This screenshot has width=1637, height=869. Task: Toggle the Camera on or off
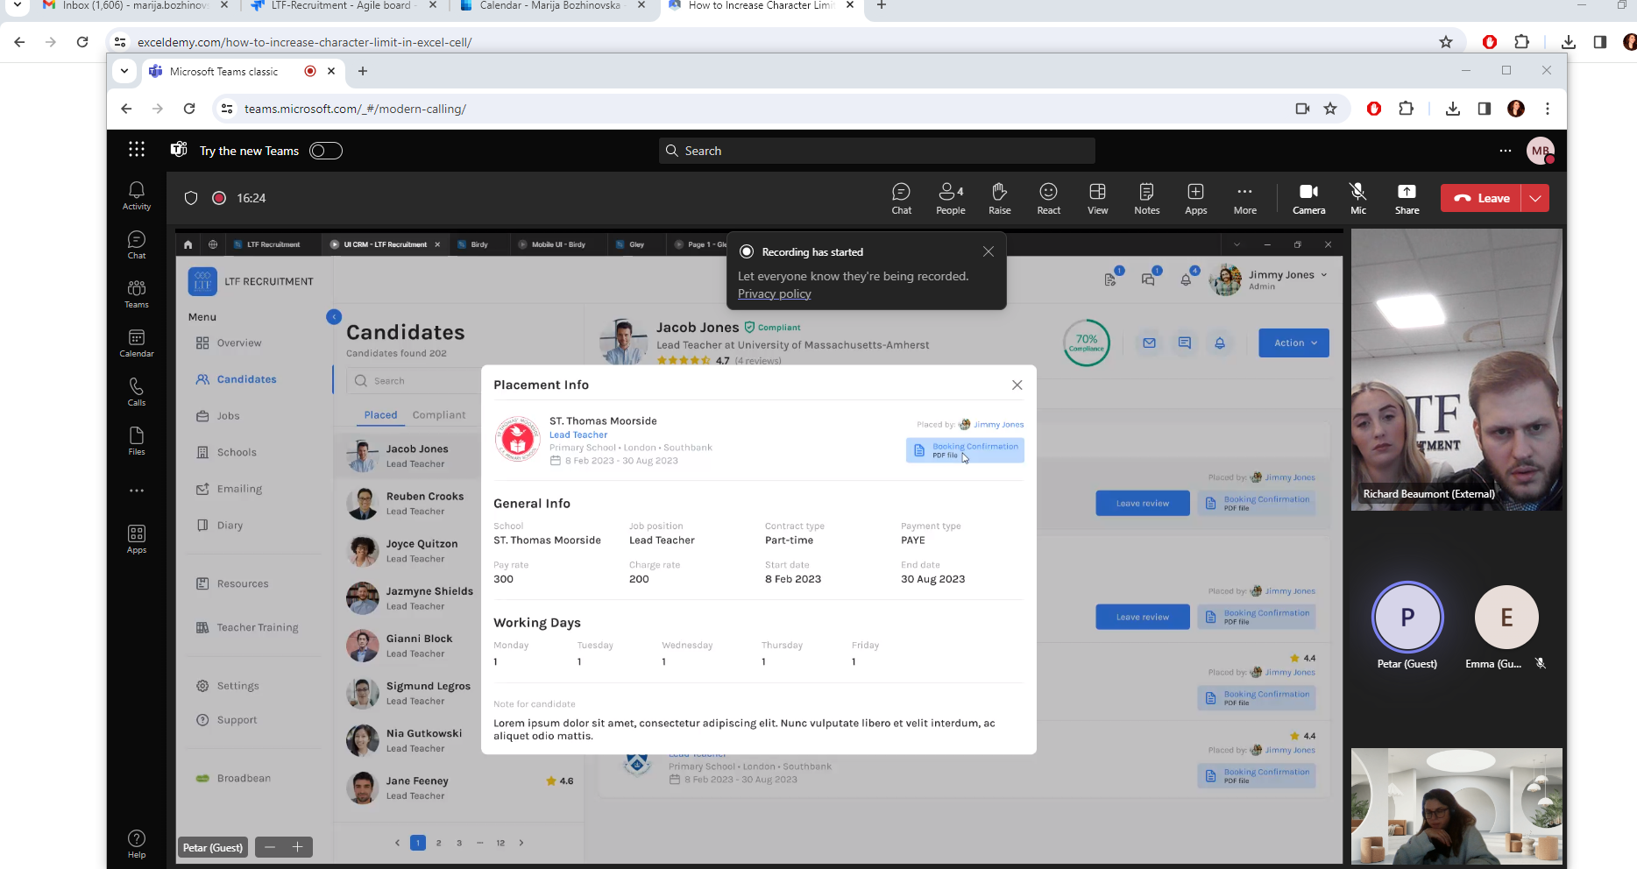pos(1308,199)
